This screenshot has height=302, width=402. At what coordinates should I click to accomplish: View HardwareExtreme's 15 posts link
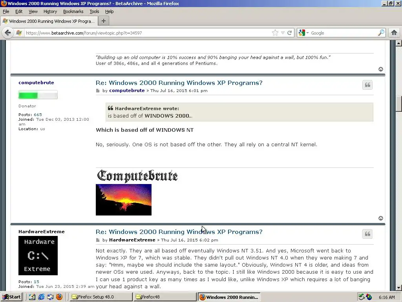pos(37,282)
